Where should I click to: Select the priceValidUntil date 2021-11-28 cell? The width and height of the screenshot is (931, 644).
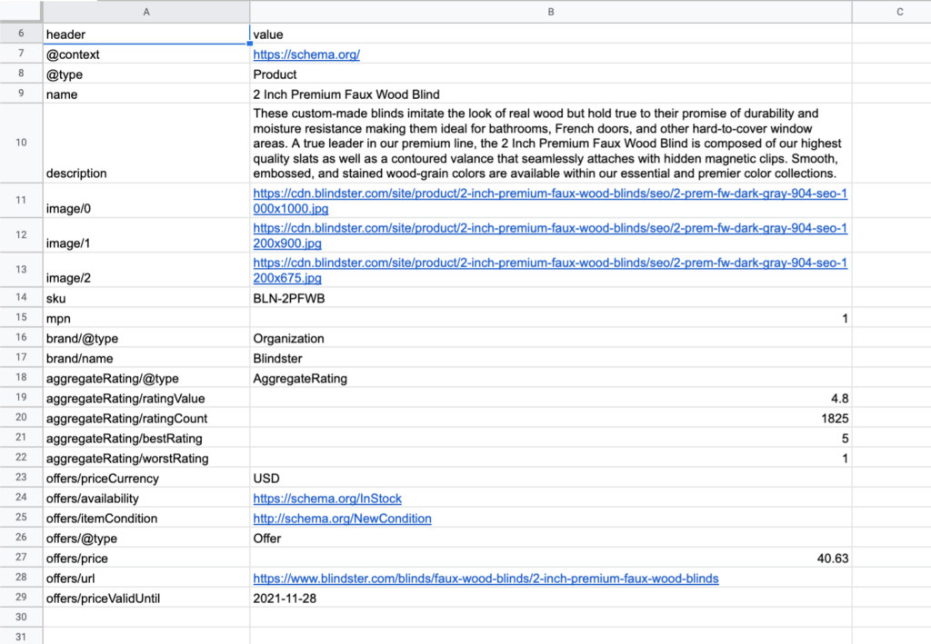[549, 599]
